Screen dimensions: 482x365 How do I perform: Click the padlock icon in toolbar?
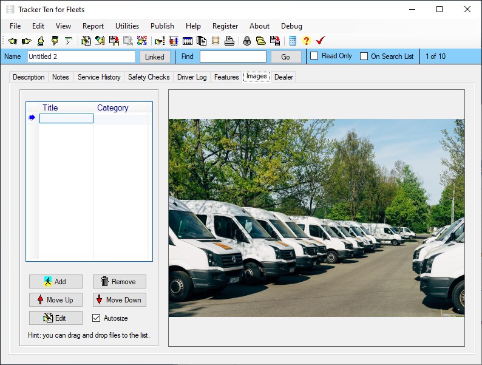pyautogui.click(x=246, y=41)
